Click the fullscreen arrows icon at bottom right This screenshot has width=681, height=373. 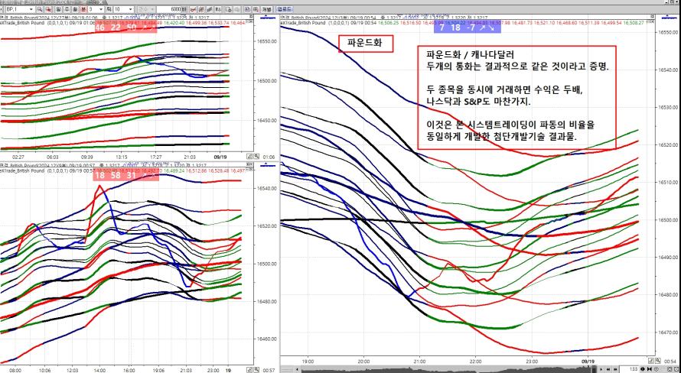pos(670,369)
